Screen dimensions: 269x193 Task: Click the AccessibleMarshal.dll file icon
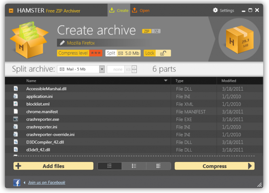pyautogui.click(x=16, y=88)
